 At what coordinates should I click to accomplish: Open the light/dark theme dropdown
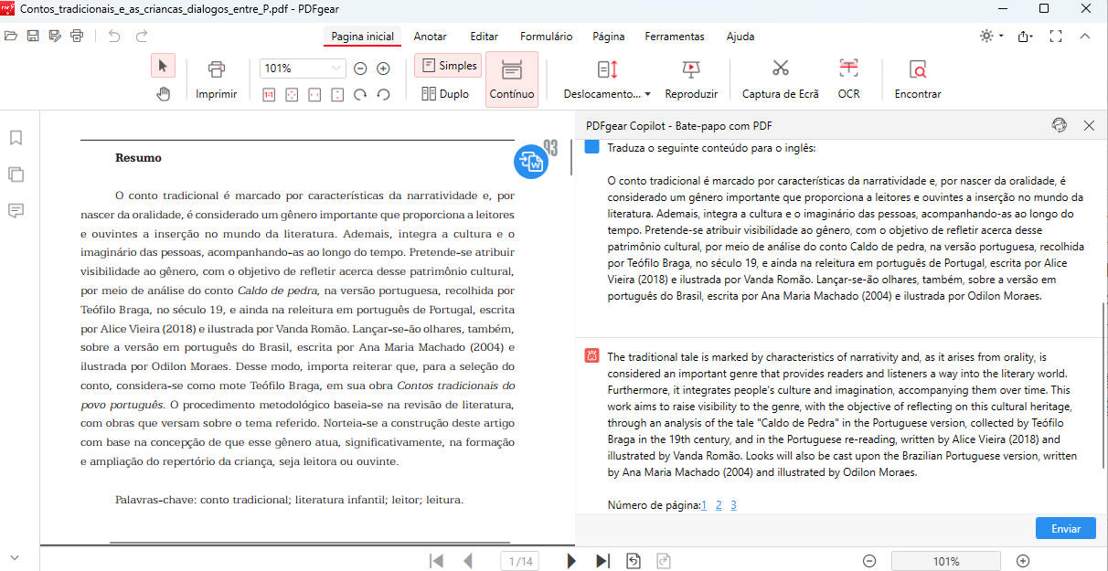click(987, 36)
